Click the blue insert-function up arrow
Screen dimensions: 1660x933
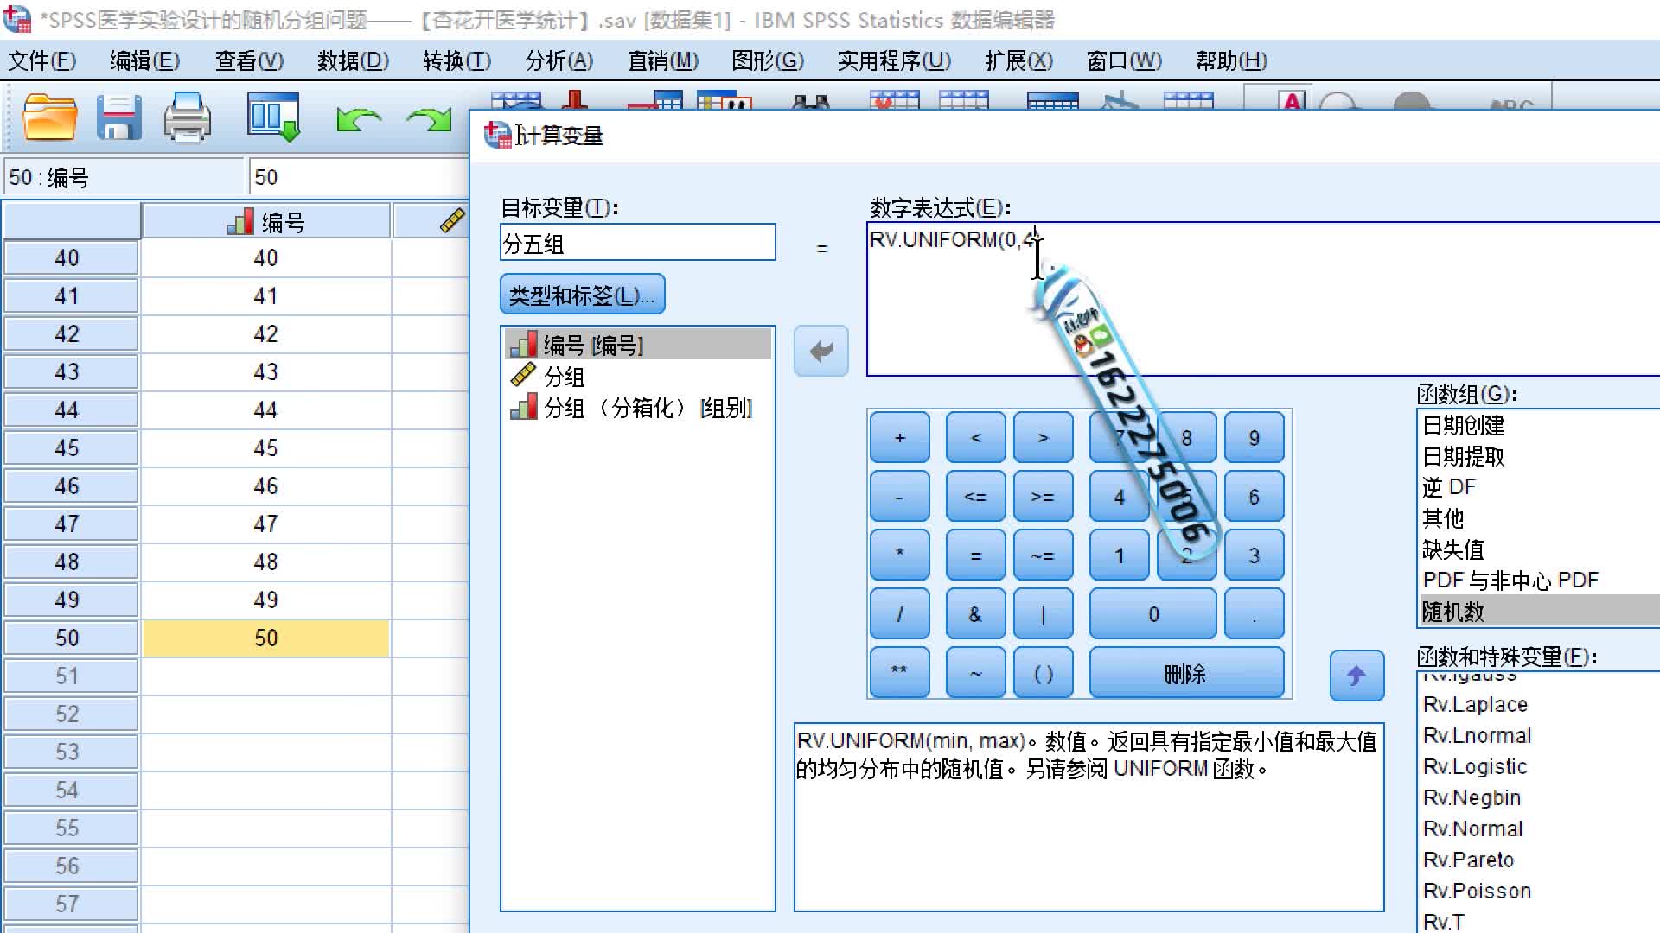[x=1356, y=676]
